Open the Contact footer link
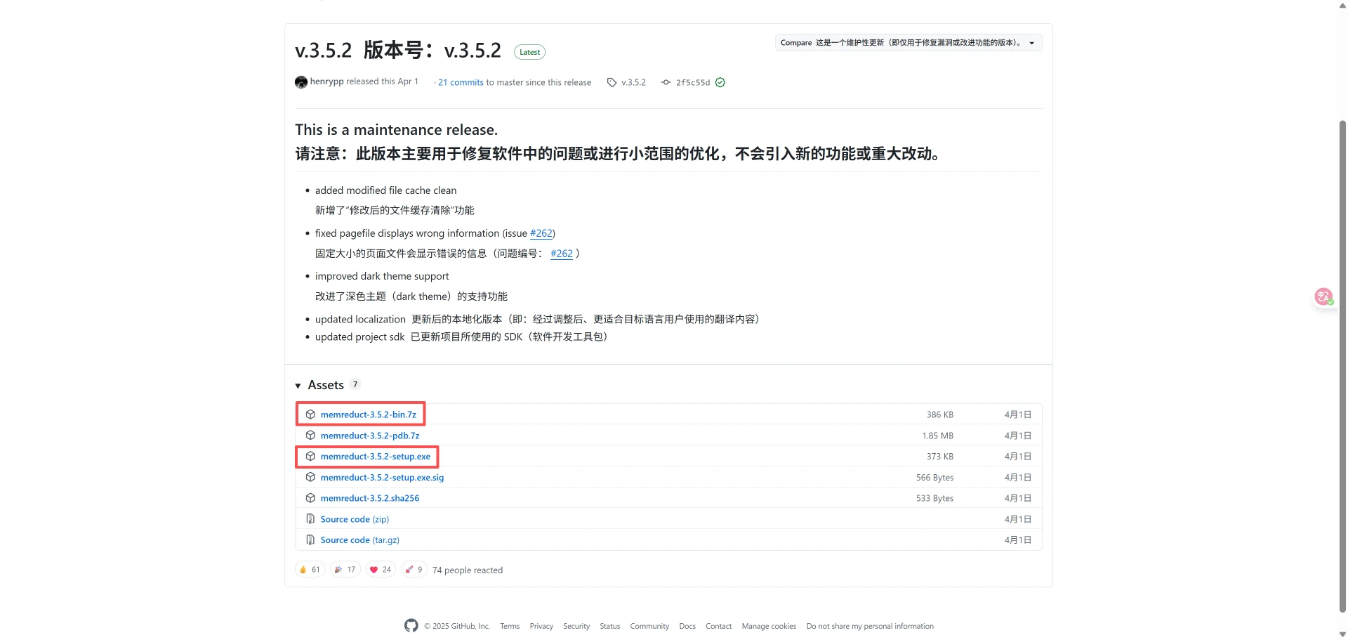 (718, 626)
